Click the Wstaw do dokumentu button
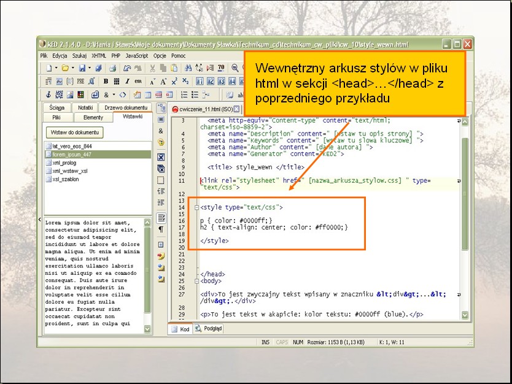 tap(75, 132)
